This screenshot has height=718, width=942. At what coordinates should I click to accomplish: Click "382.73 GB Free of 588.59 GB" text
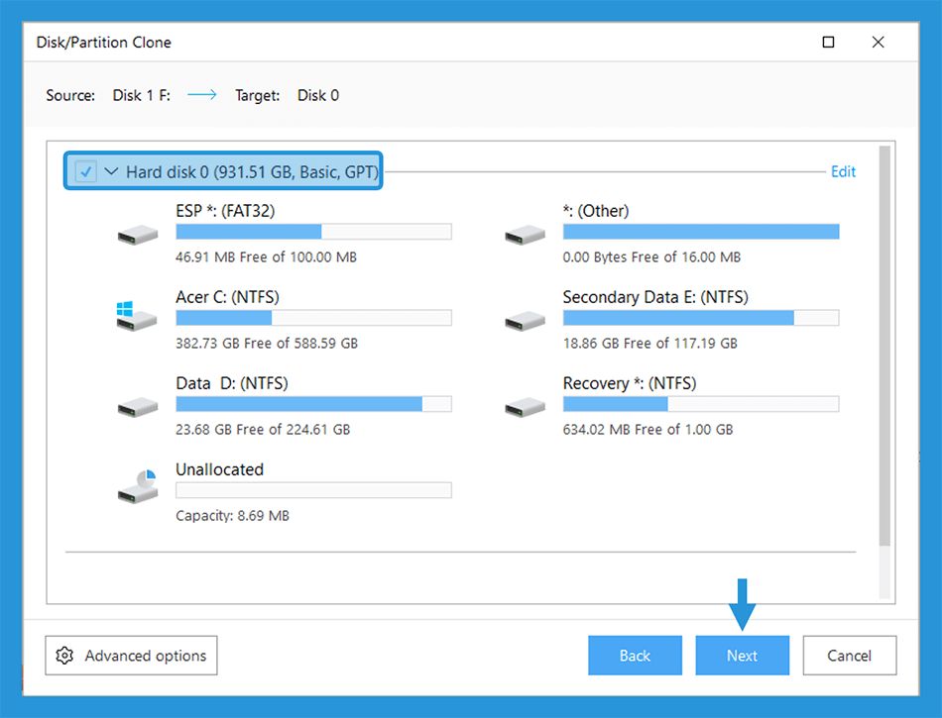(267, 344)
